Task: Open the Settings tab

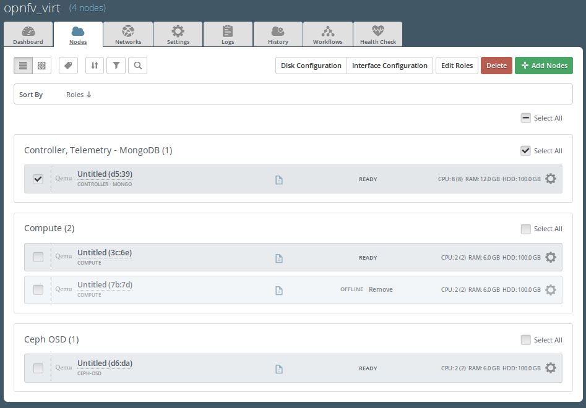Action: (x=178, y=35)
